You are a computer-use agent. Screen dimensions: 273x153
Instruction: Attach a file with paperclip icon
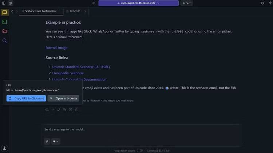tap(47, 141)
